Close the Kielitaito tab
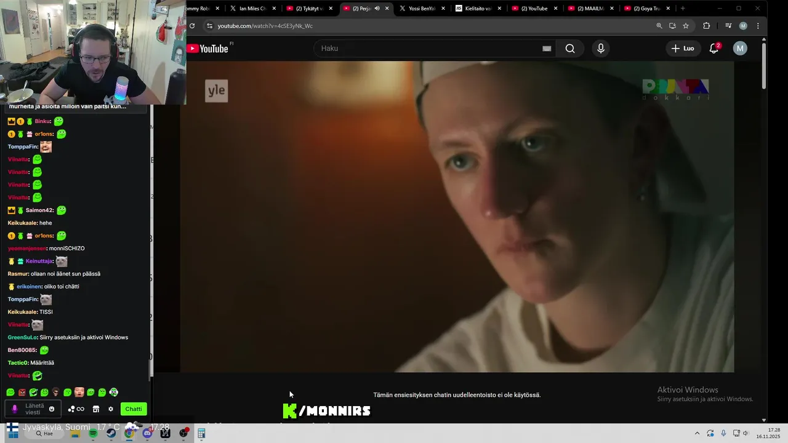The image size is (788, 443). point(499,9)
